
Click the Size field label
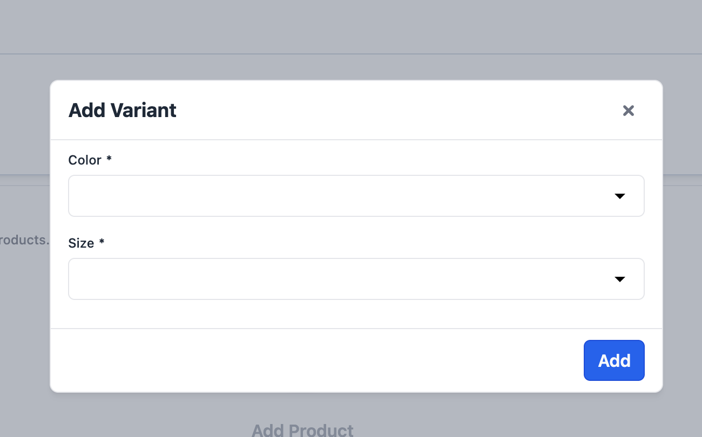[x=81, y=243]
